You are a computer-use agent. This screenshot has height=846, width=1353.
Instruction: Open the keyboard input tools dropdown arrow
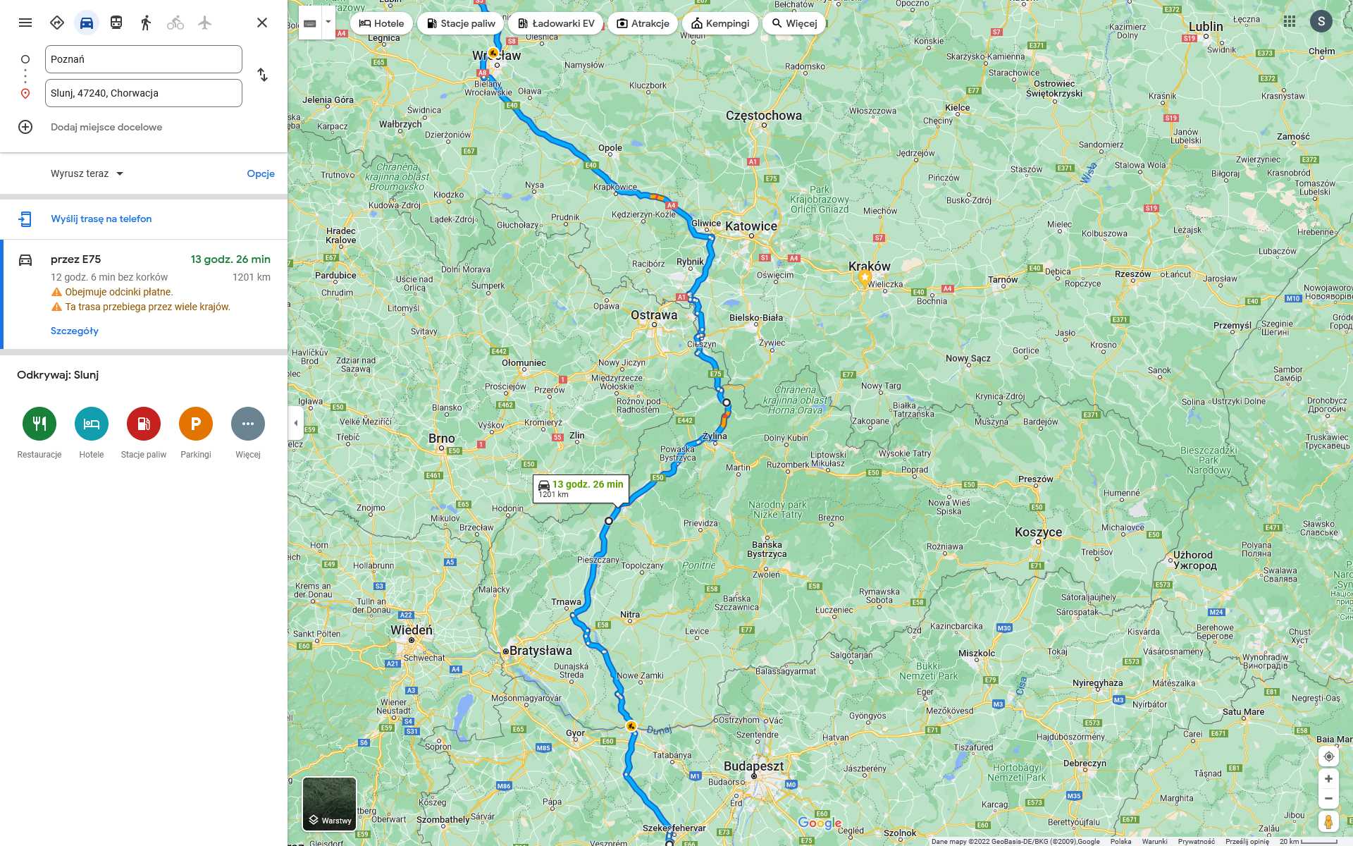328,23
